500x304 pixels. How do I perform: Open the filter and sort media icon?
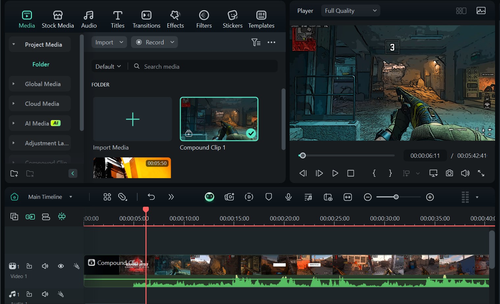256,42
